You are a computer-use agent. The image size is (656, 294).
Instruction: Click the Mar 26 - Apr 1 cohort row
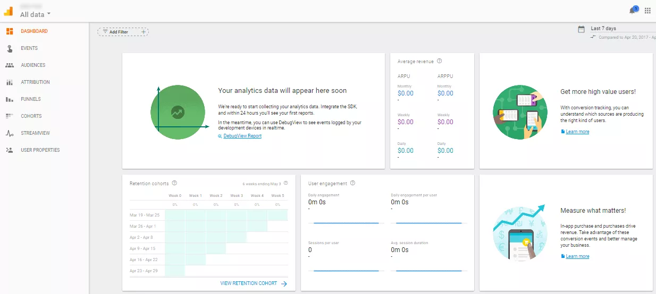[209, 226]
